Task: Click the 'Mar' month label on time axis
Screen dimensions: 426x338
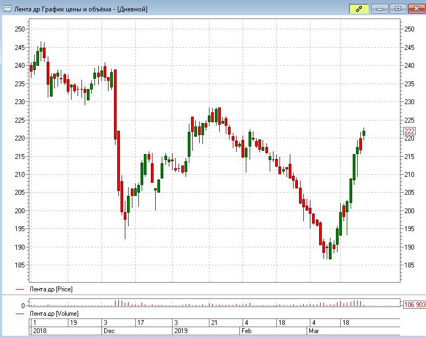Action: [314, 331]
